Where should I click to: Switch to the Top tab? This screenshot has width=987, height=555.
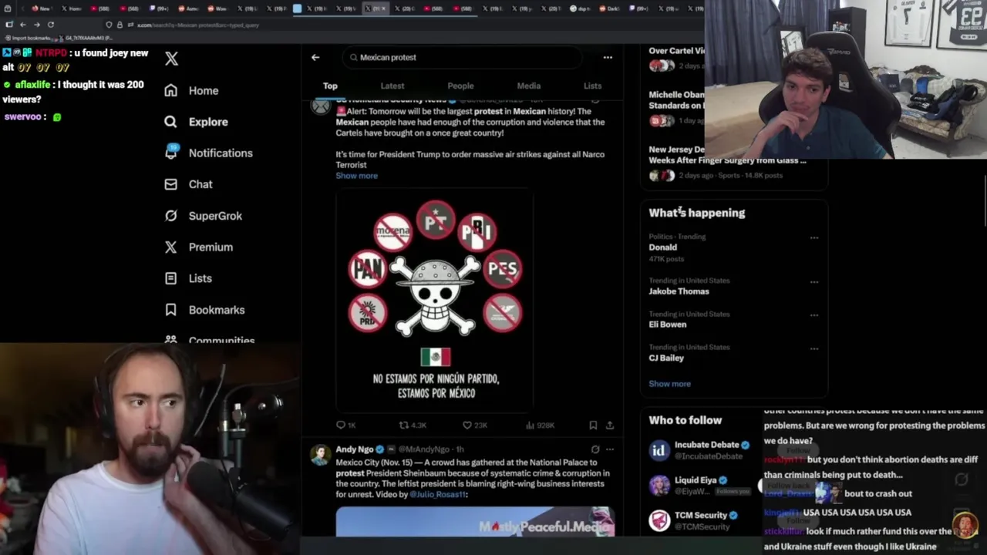click(x=330, y=86)
